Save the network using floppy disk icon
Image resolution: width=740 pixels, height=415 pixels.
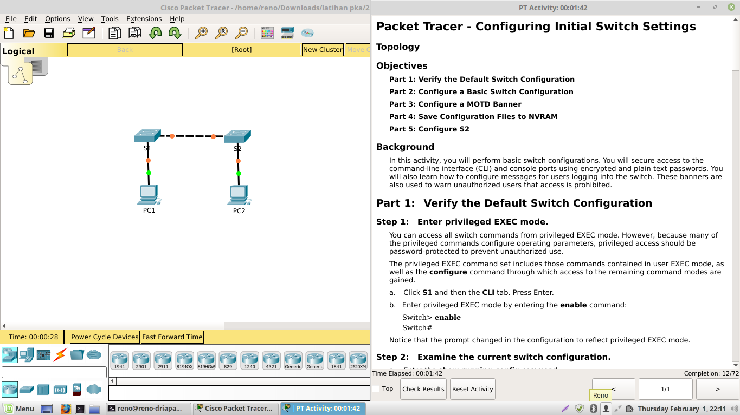tap(49, 33)
